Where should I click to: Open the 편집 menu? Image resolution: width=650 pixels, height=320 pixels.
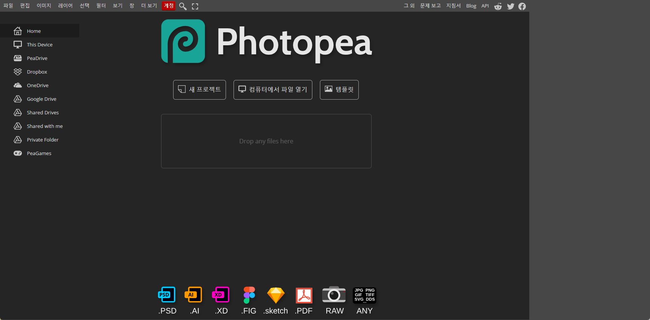[x=25, y=6]
